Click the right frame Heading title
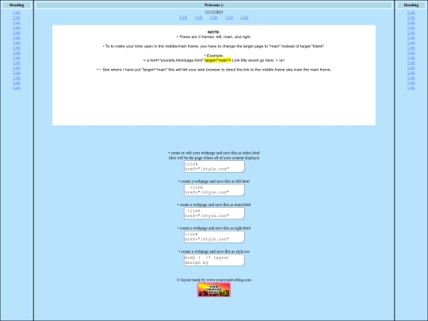 coord(411,6)
